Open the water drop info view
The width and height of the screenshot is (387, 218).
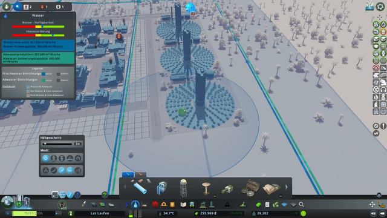tap(383, 24)
